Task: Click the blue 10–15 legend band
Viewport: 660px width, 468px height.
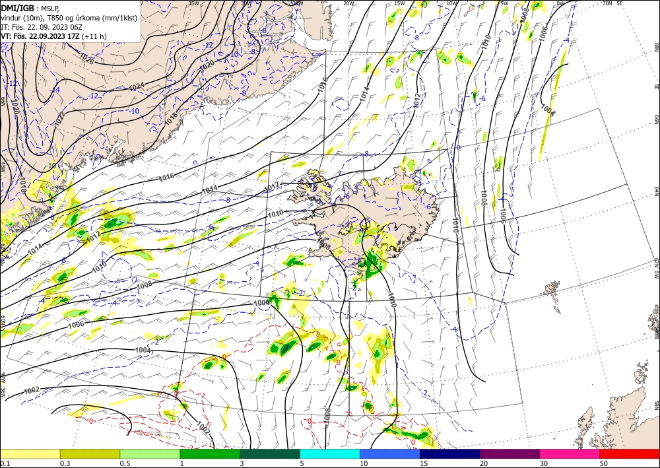Action: 390,453
